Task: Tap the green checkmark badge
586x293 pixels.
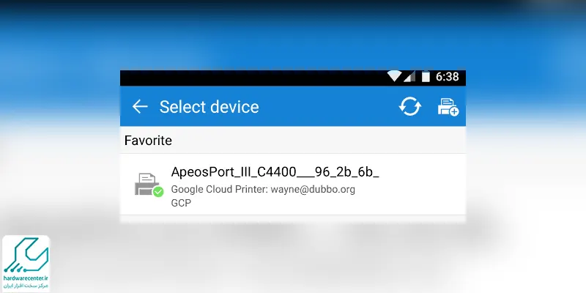Action: pos(158,192)
